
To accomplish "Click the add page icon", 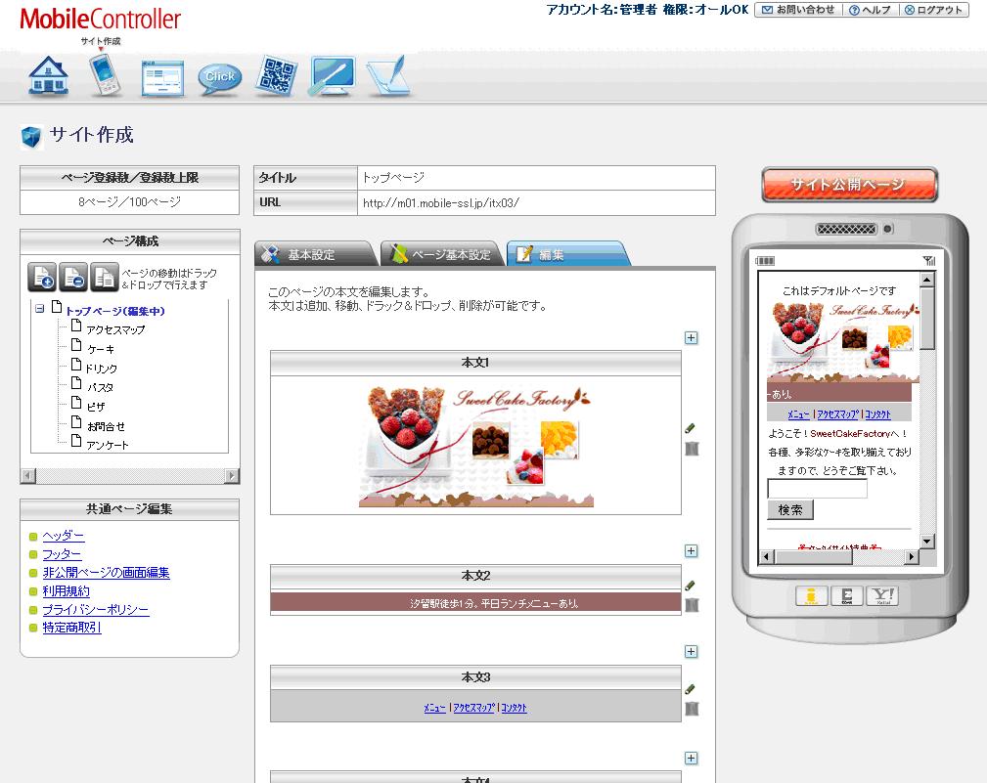I will (42, 277).
